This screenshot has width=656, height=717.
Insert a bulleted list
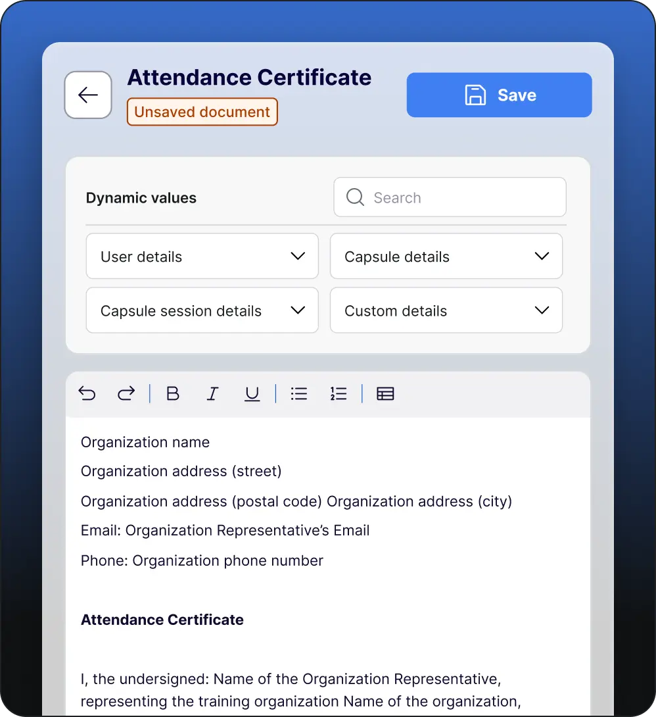[299, 393]
